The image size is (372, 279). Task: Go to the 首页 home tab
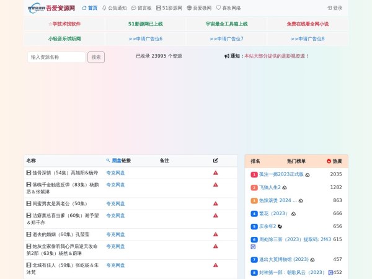[90, 8]
